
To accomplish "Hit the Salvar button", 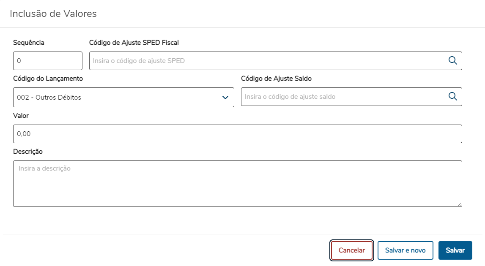I will [455, 250].
